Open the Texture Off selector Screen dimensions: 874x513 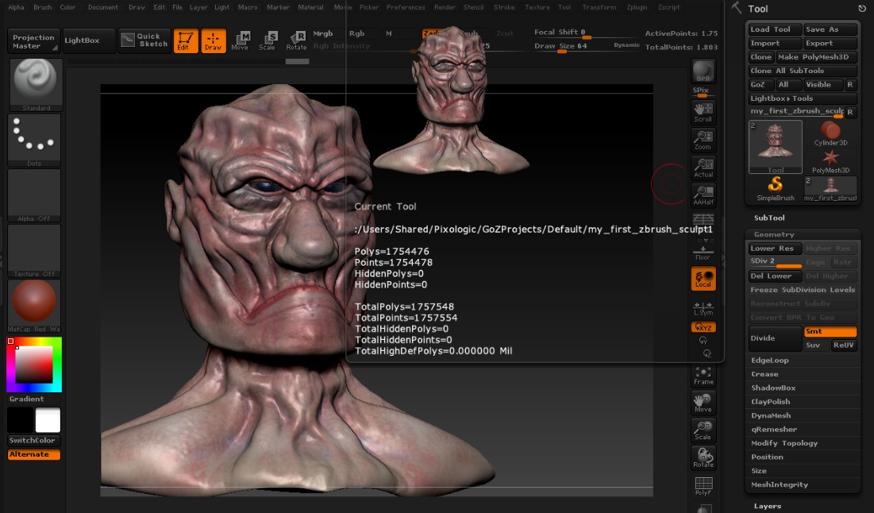(x=34, y=250)
